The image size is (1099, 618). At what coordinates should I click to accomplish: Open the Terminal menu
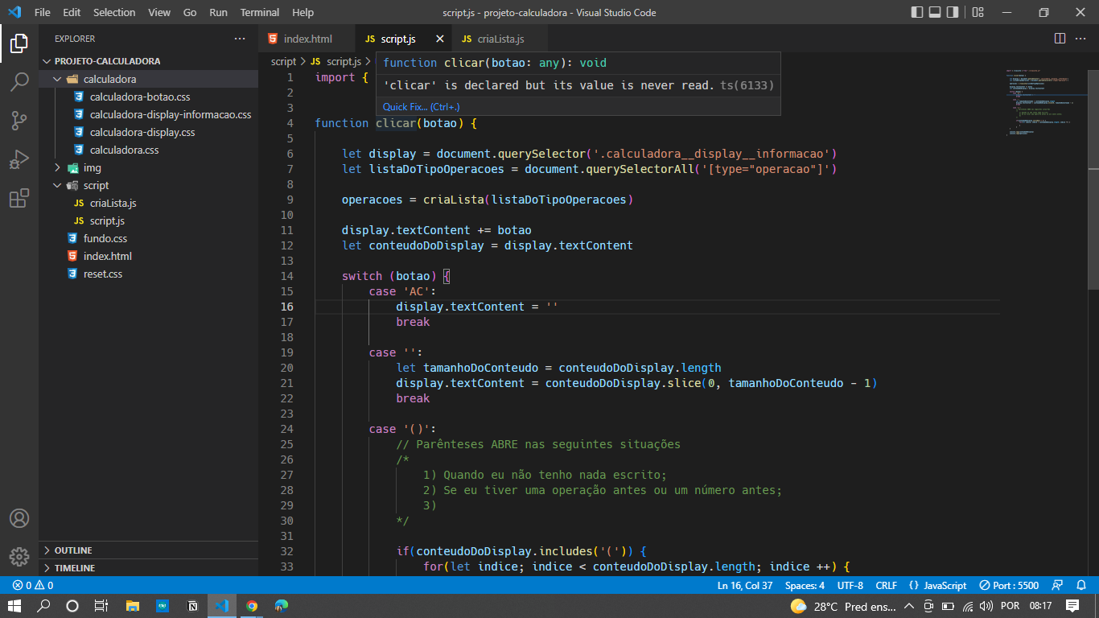(x=260, y=12)
